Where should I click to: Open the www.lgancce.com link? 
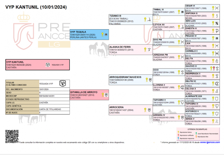209,143
